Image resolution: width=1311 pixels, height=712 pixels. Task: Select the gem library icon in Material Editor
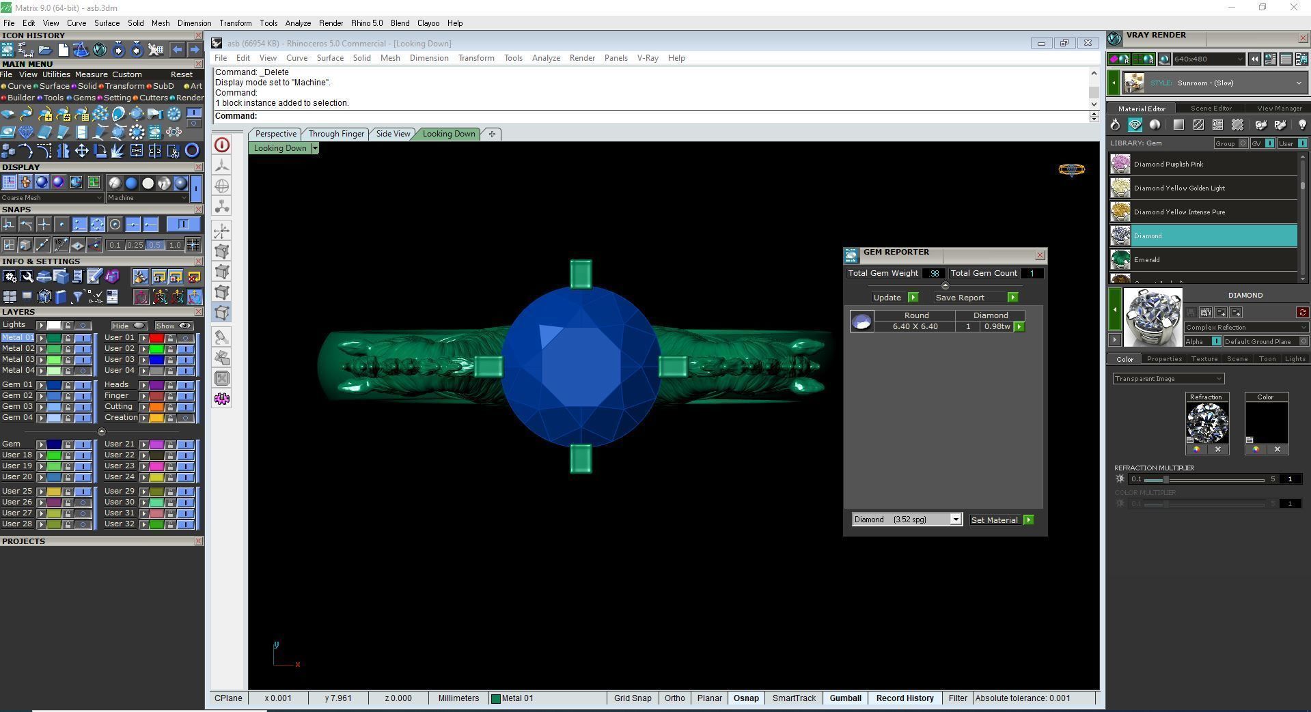[1135, 125]
